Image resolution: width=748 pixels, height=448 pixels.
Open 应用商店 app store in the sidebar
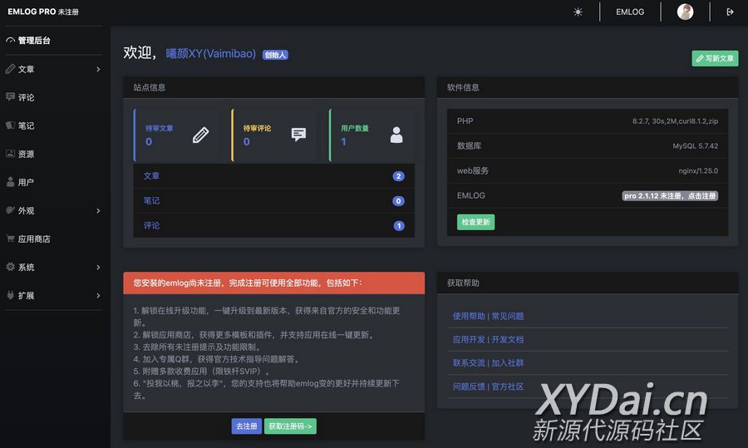[x=34, y=239]
